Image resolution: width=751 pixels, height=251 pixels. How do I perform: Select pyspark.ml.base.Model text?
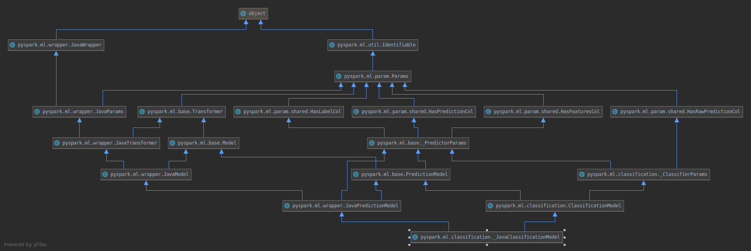(207, 143)
